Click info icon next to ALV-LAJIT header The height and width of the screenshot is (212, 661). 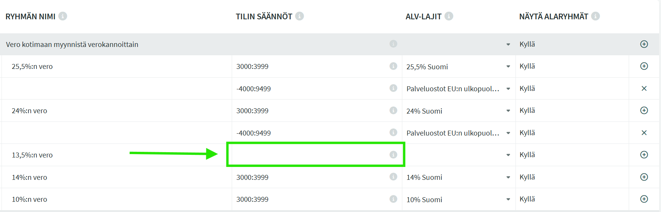click(449, 16)
